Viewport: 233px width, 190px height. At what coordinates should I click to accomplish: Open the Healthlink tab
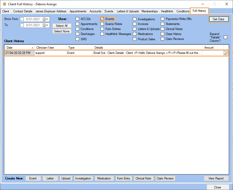click(167, 11)
